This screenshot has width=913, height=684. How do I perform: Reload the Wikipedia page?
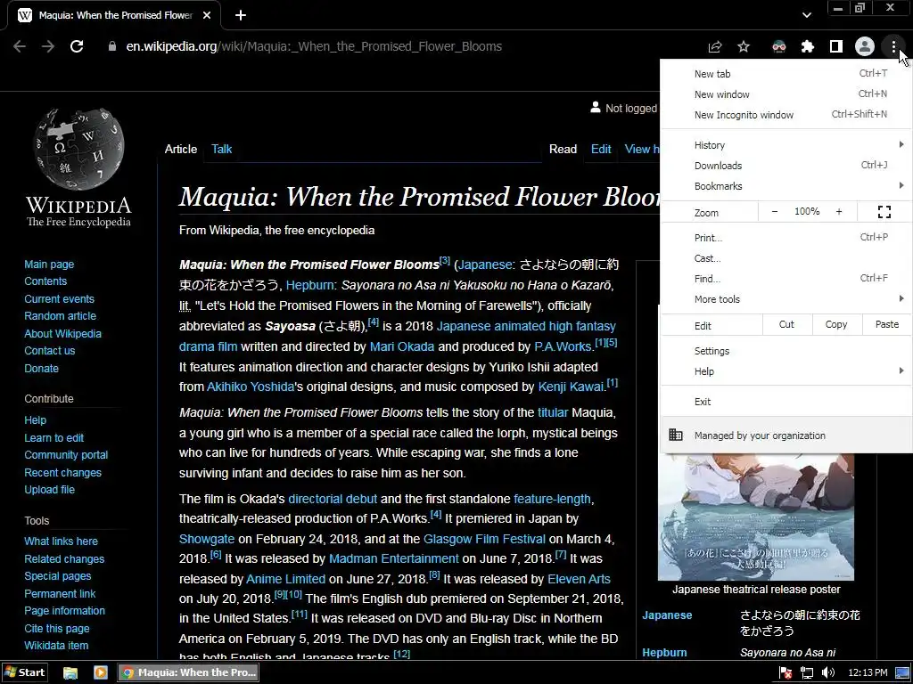(x=77, y=46)
